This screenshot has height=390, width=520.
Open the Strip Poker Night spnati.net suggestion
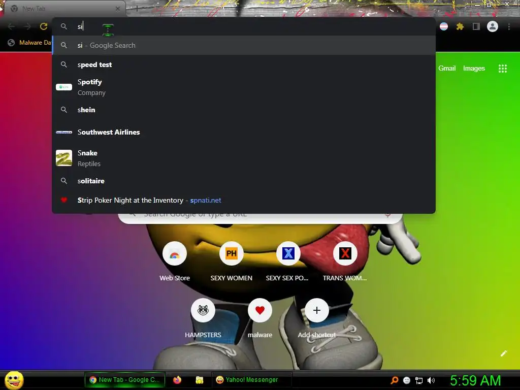click(244, 200)
